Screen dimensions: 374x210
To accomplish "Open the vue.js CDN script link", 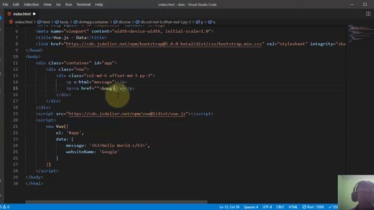I will click(127, 114).
